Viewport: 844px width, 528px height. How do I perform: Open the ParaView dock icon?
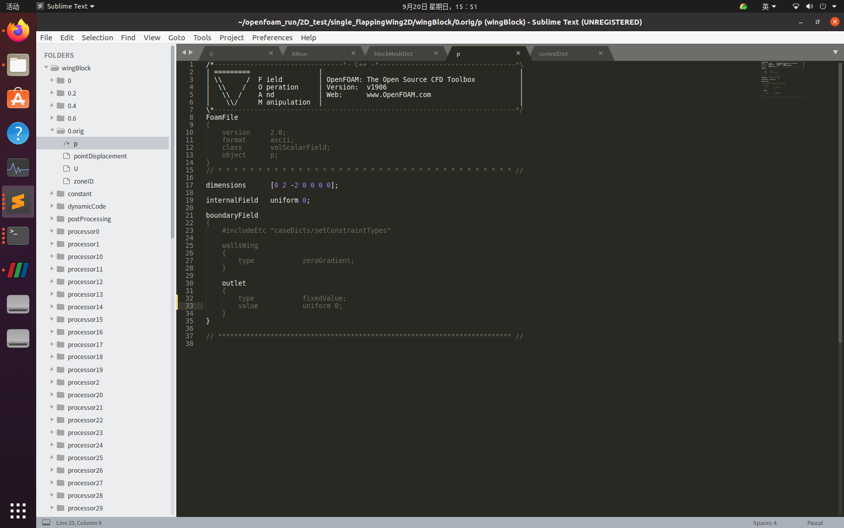pos(18,270)
